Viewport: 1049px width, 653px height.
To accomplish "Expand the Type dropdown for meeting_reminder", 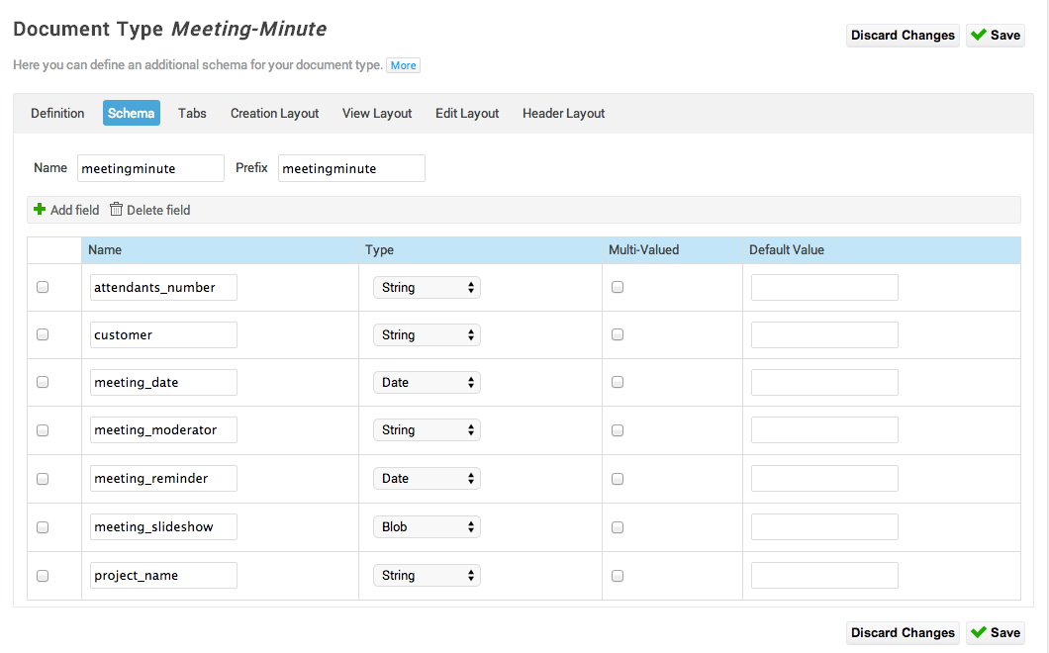I will 427,479.
